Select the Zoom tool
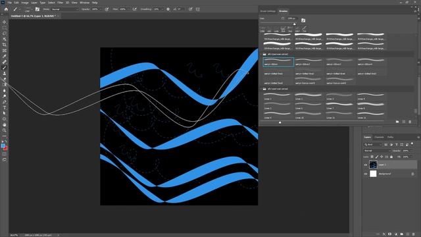421x237 pixels. pyautogui.click(x=5, y=130)
